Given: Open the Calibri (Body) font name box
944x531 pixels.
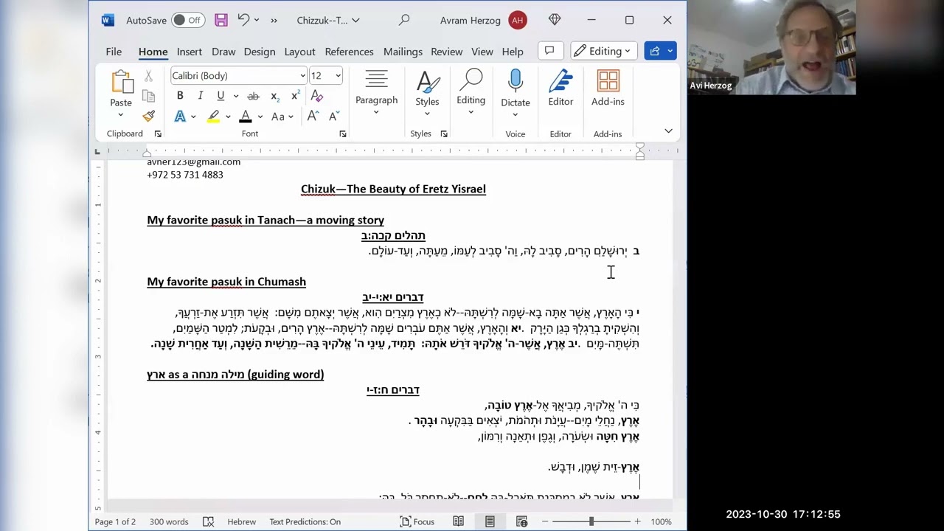Looking at the screenshot, I should [238, 75].
